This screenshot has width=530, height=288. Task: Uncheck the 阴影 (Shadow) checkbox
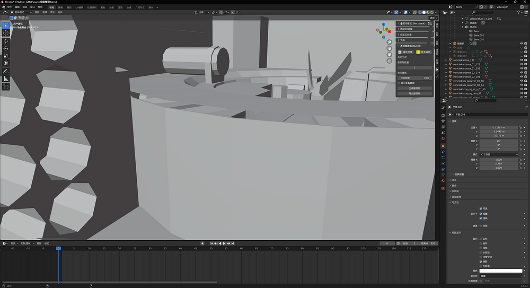tap(481, 261)
